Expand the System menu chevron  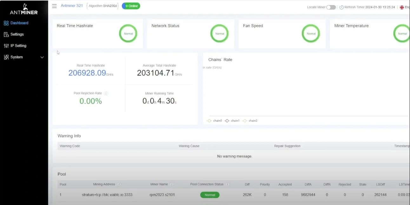(42, 57)
